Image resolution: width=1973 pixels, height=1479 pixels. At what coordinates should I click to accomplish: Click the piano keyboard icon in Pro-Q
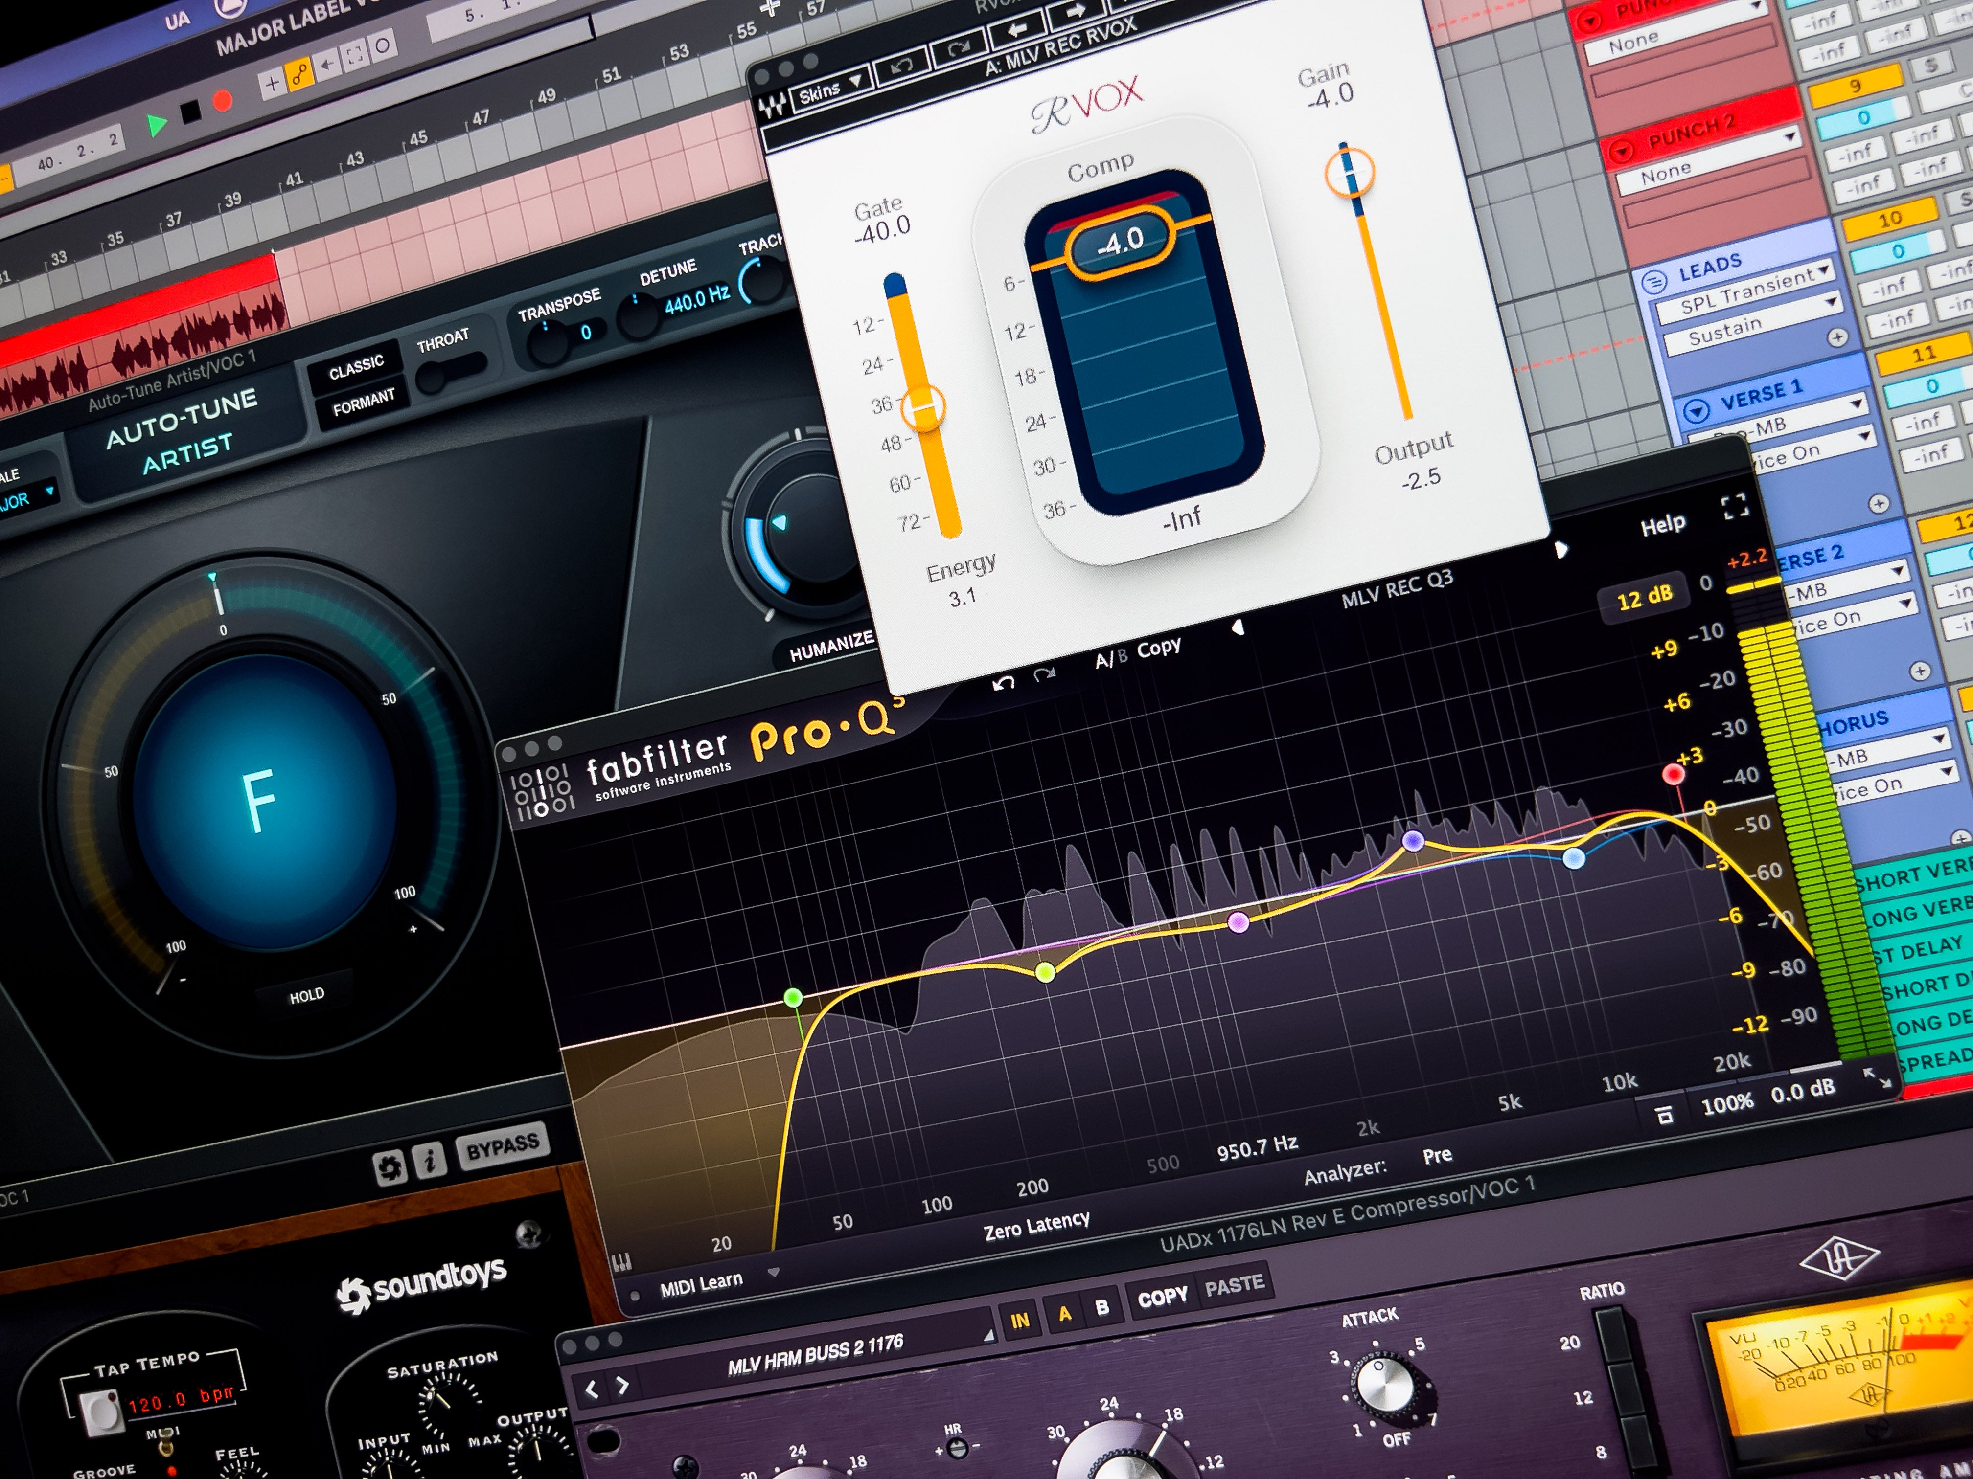tap(621, 1262)
